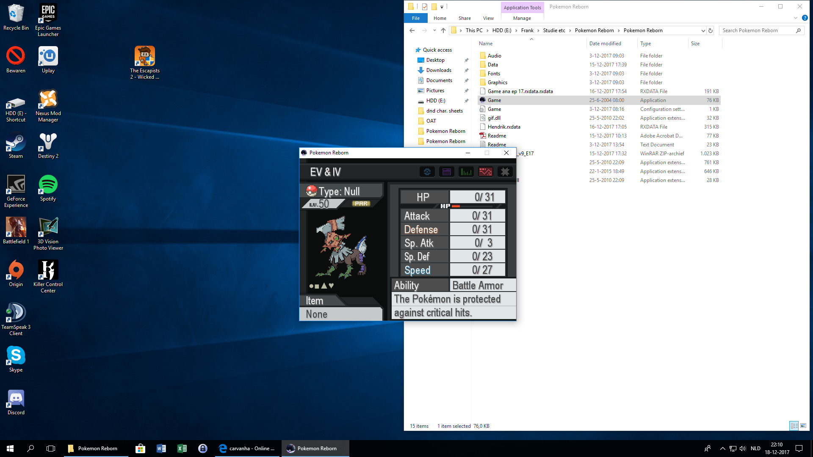The image size is (813, 457).
Task: Open Microsoft Store from the taskbar
Action: 140,449
